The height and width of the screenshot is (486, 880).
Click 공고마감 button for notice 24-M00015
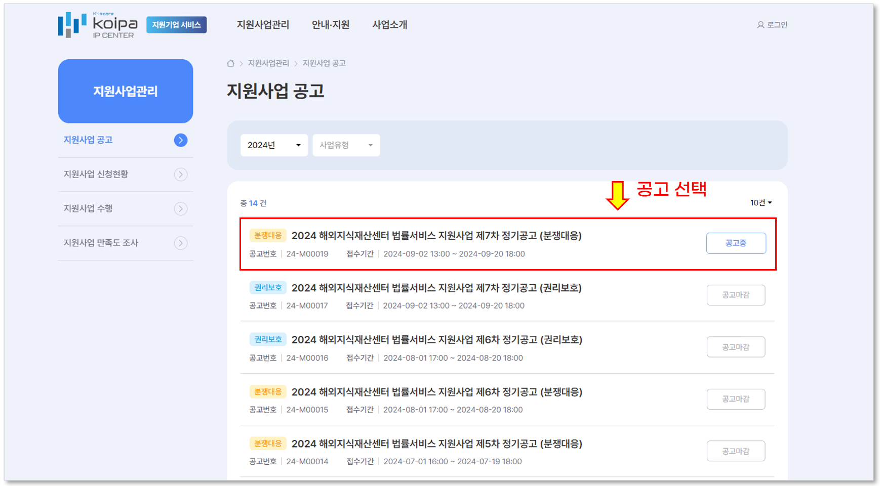pos(736,399)
